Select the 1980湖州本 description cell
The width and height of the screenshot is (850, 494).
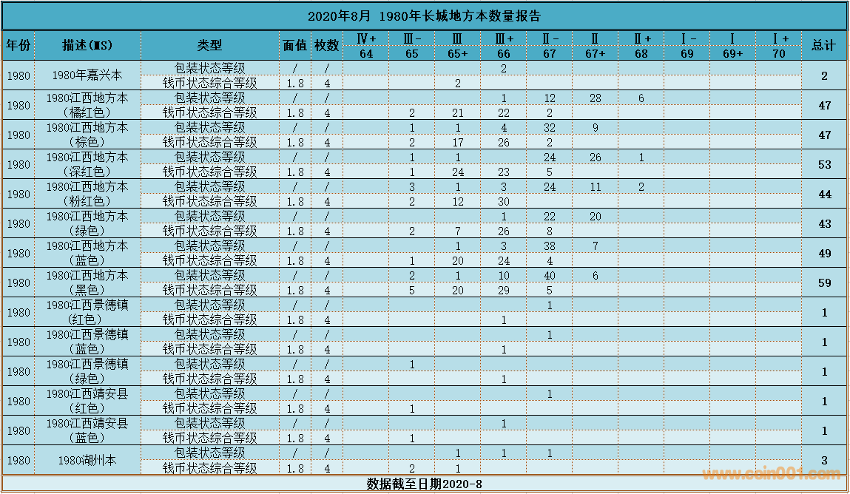pyautogui.click(x=87, y=460)
